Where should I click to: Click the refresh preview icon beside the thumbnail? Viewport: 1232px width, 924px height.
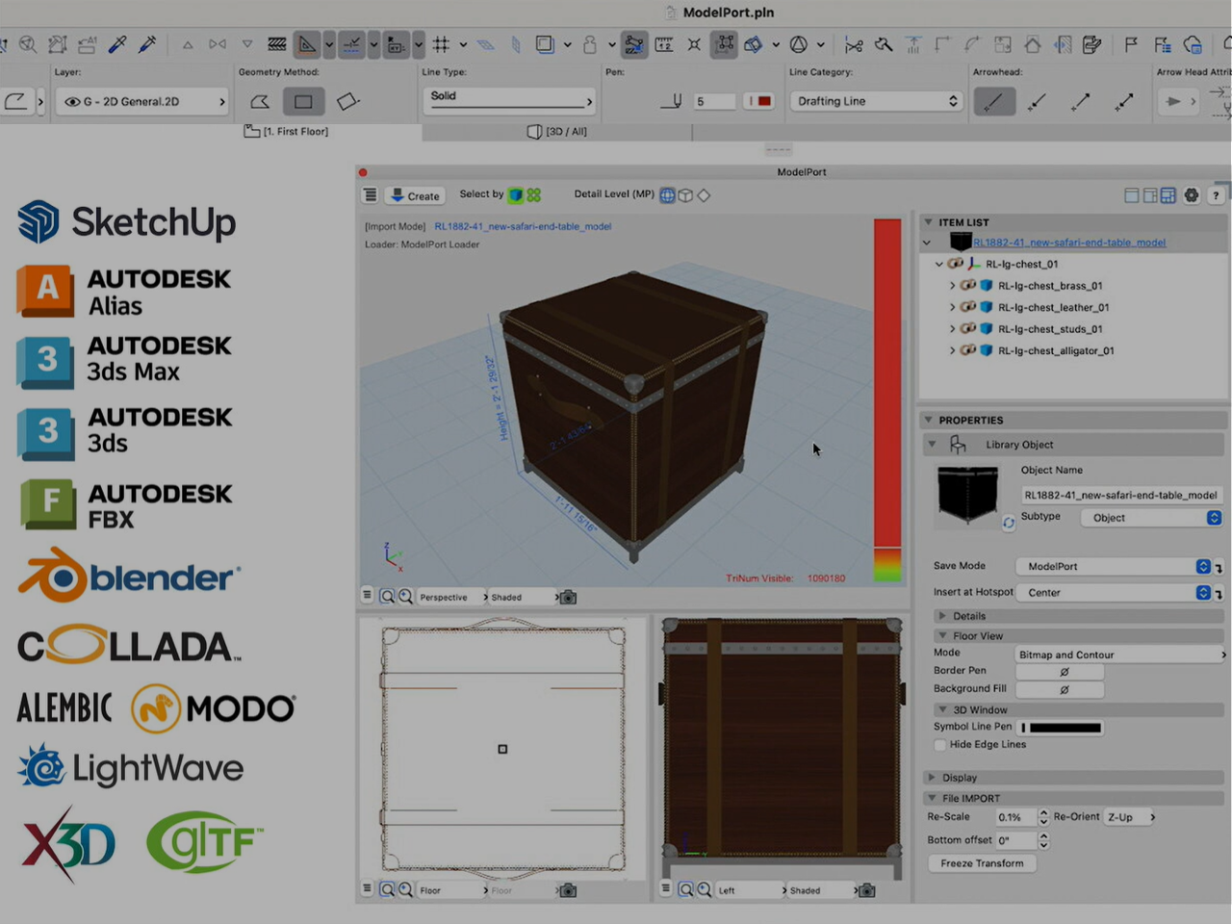pyautogui.click(x=1008, y=523)
